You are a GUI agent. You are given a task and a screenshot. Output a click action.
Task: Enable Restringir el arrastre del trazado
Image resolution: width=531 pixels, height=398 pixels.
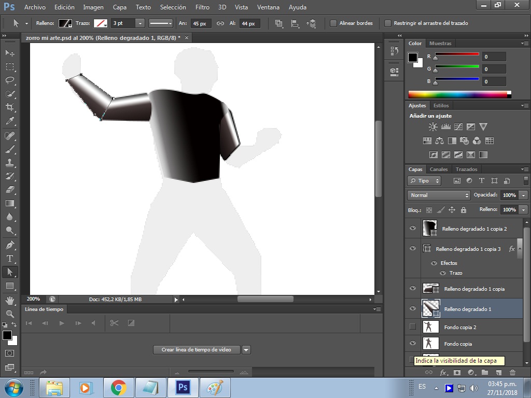coord(388,23)
